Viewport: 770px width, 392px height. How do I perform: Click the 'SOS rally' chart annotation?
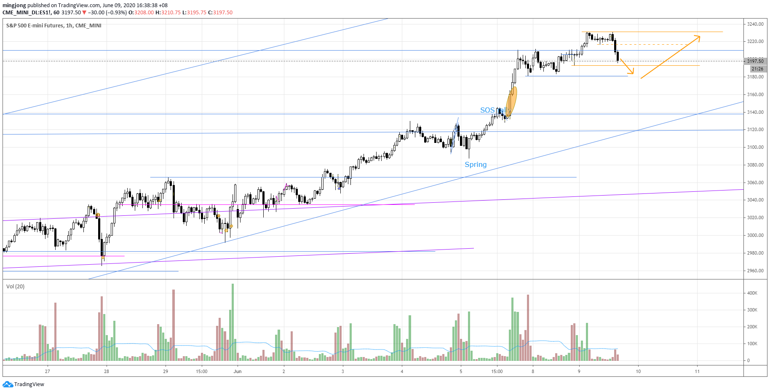(x=495, y=110)
